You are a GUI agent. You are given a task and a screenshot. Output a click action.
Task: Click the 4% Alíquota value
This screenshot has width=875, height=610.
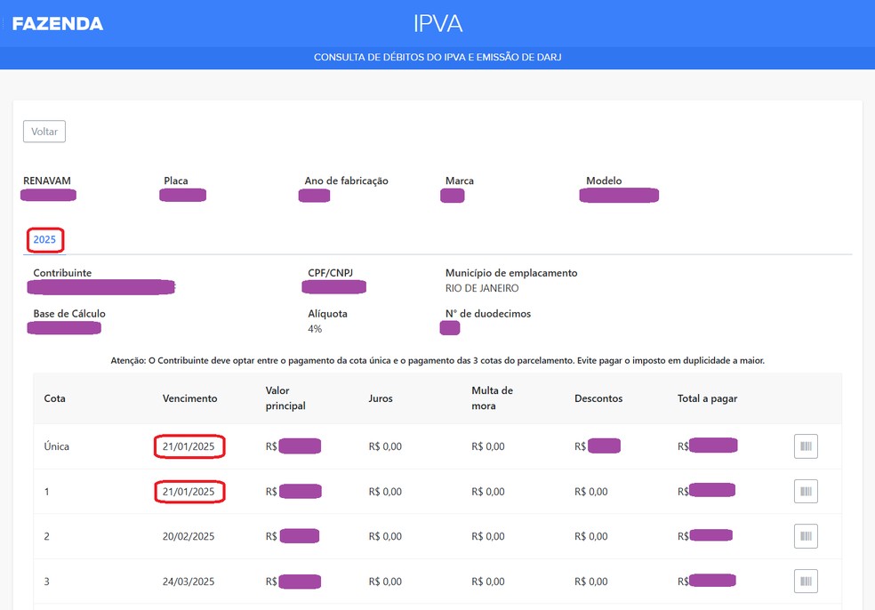coord(315,329)
